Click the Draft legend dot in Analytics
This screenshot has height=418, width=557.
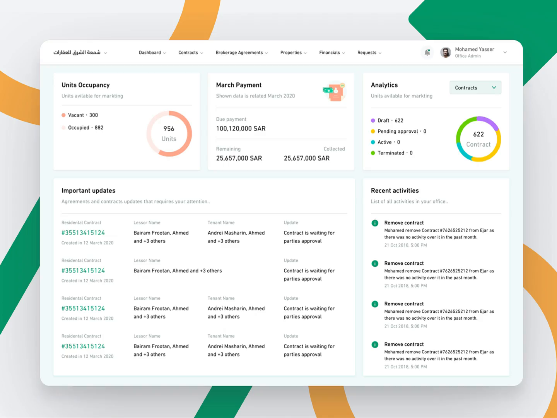[x=373, y=120]
